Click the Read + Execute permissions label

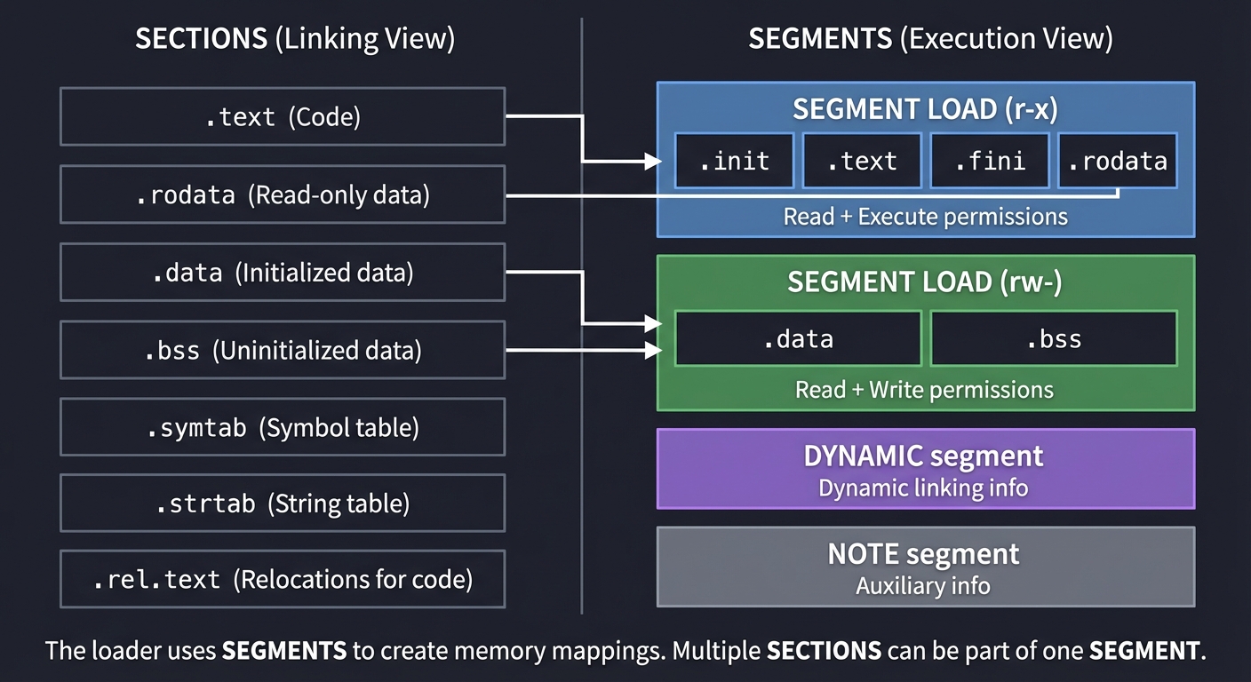point(925,216)
